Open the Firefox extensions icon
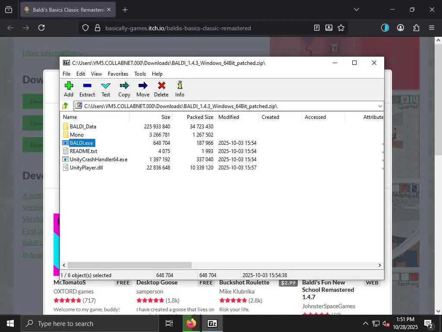Screen dimensions: 442x332 [x=416, y=28]
